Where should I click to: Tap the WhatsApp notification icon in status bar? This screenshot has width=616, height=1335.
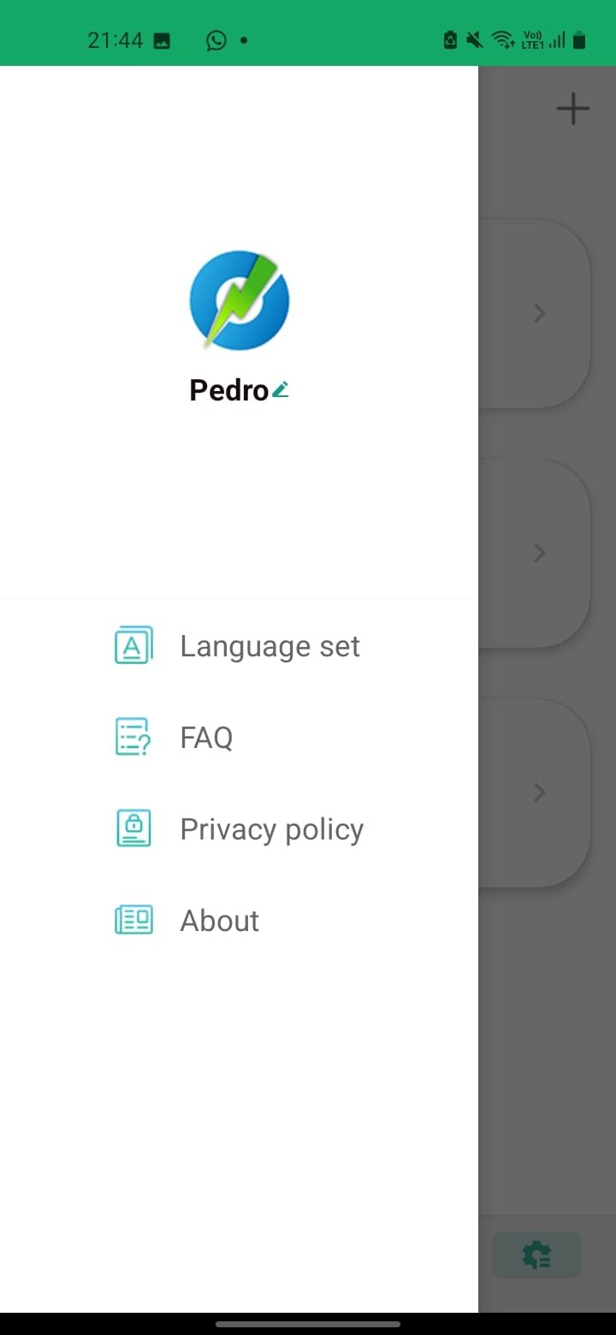coord(216,40)
